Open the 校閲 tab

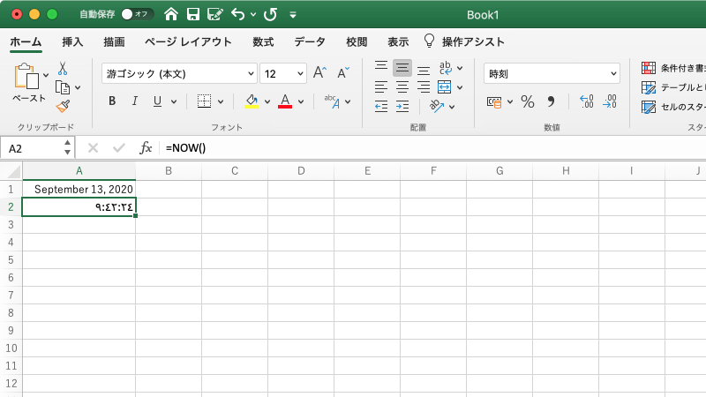357,41
